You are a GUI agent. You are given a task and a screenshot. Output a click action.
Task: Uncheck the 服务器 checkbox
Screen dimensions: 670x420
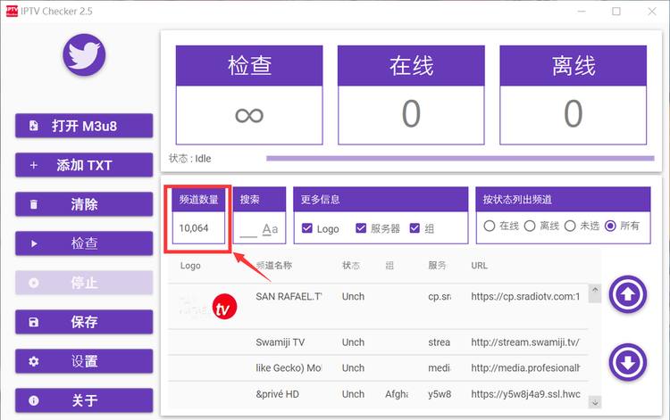(361, 228)
